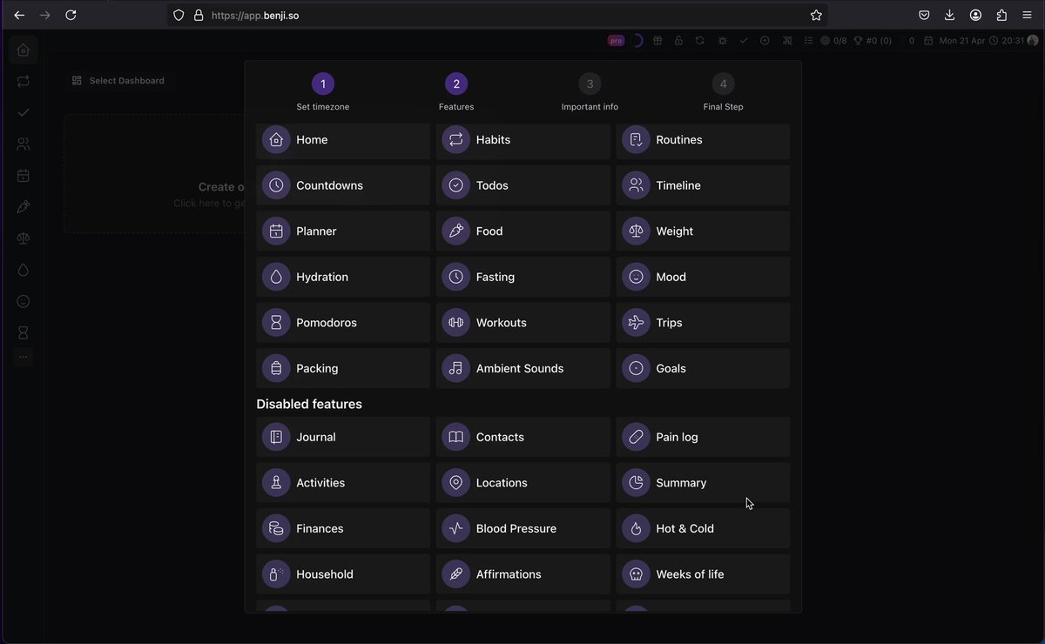The image size is (1045, 644).
Task: Click the circular progress indicator next to pro
Action: 637,40
